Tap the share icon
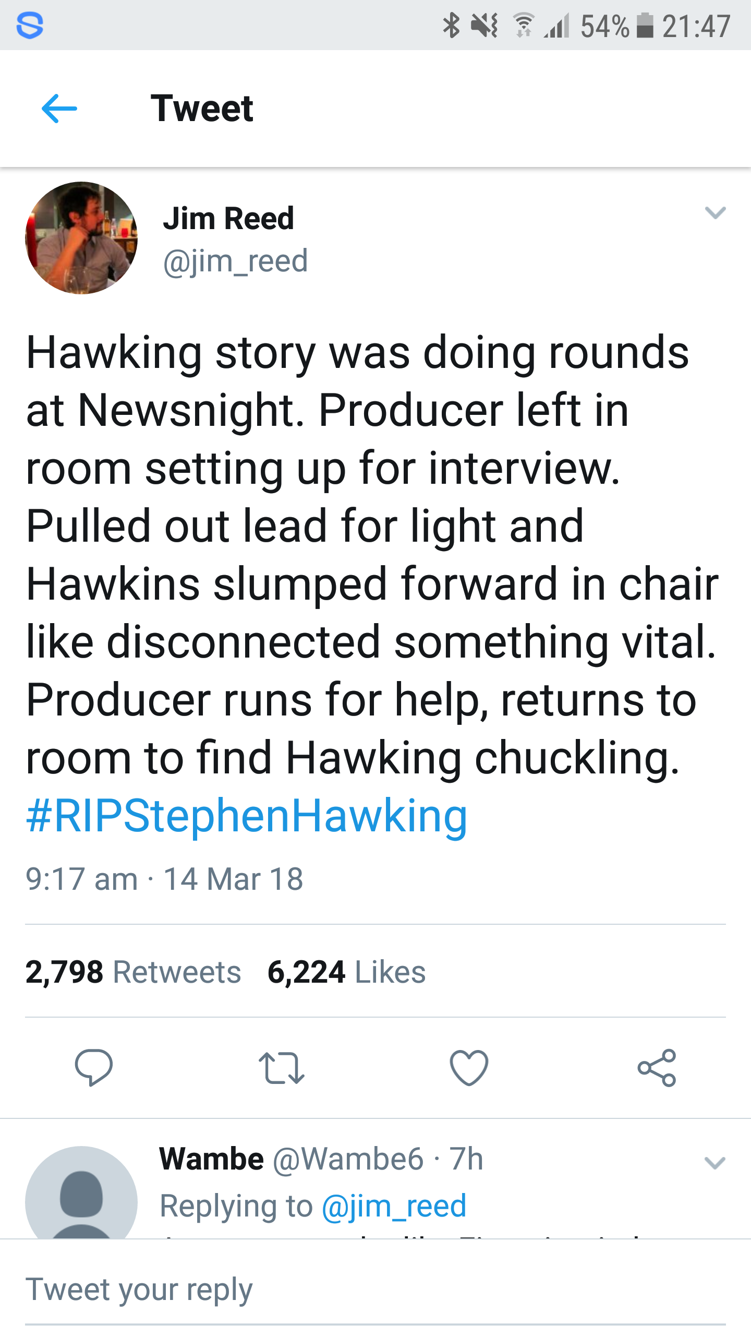 (x=657, y=1068)
